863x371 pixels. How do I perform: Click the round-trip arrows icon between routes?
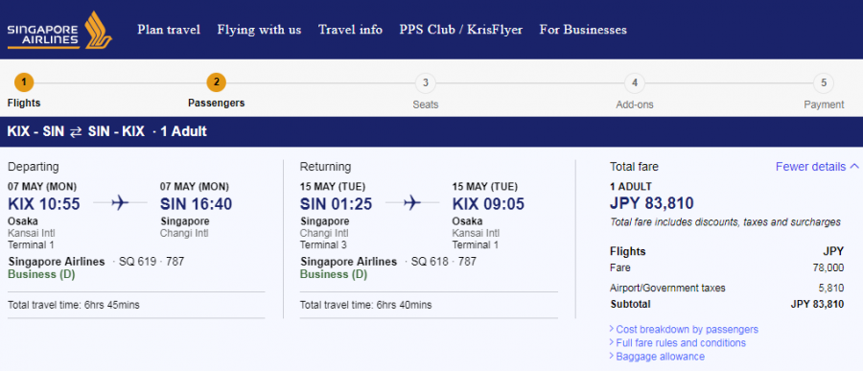click(x=76, y=132)
